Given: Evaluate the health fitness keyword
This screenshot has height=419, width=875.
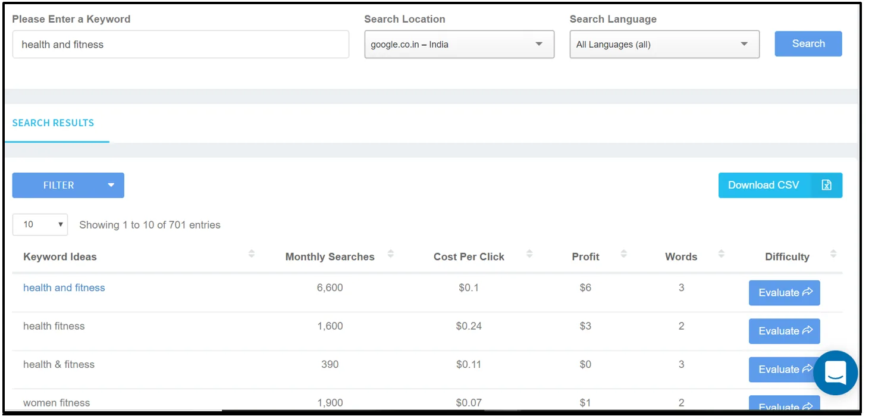Looking at the screenshot, I should pyautogui.click(x=784, y=331).
